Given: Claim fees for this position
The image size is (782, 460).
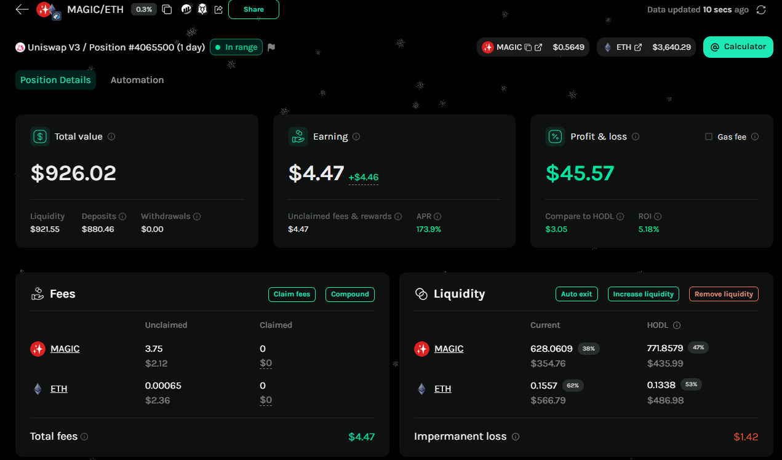Looking at the screenshot, I should 292,294.
